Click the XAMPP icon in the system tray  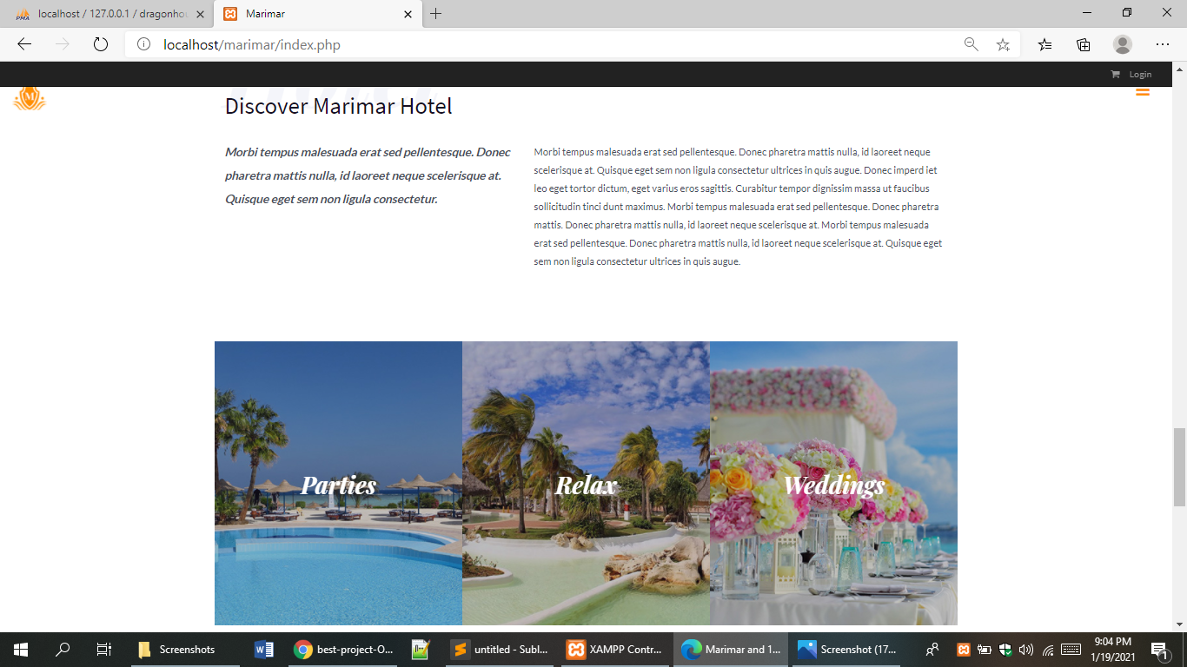tap(964, 649)
